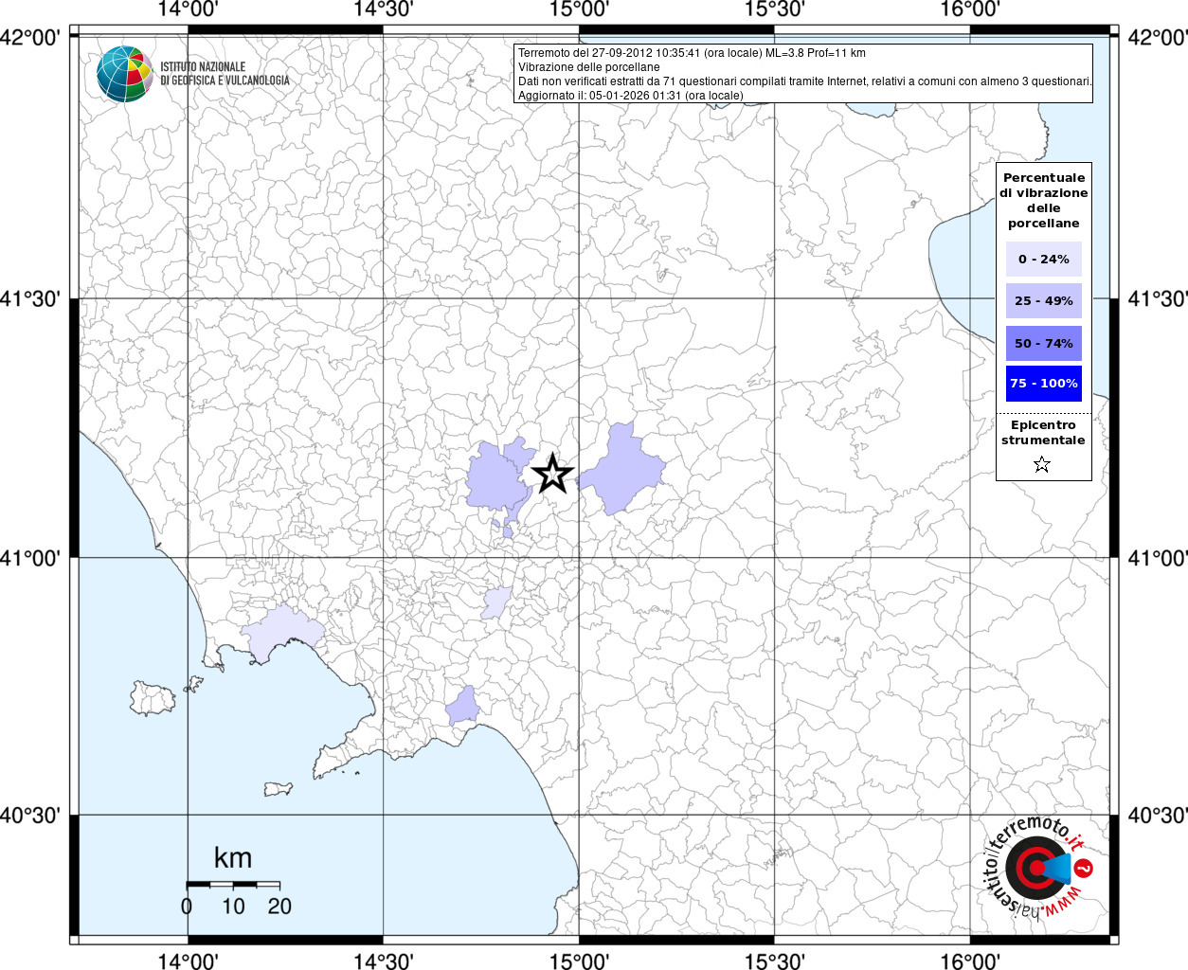Click the right axis label 41°30'

click(x=1157, y=299)
